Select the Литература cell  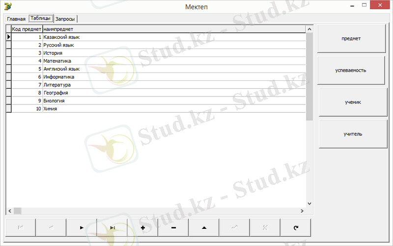point(174,85)
